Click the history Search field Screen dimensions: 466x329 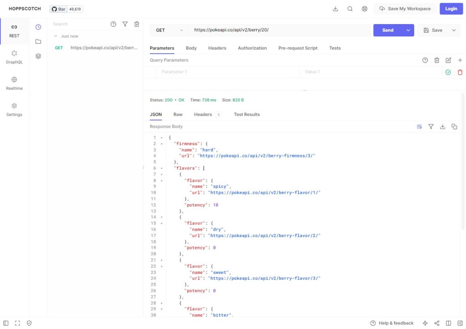tap(79, 24)
